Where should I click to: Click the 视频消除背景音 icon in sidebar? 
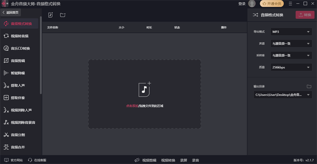click(6, 122)
